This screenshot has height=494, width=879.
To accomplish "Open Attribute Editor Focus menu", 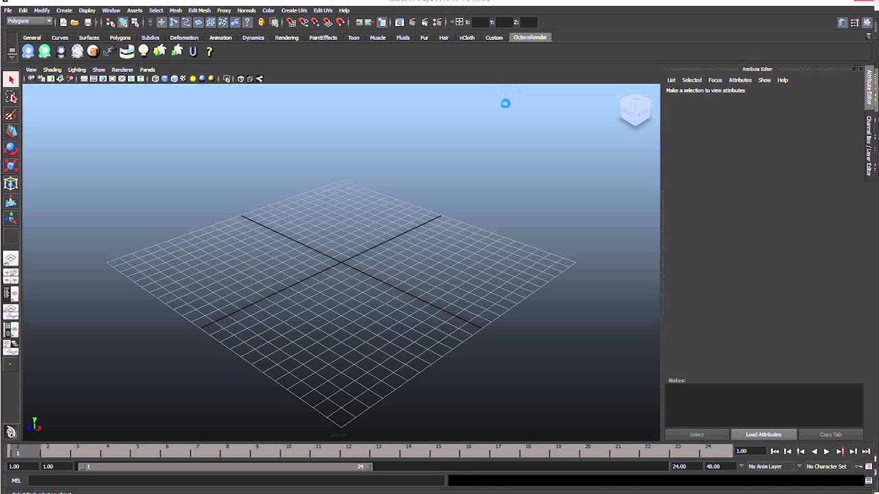I will 715,80.
